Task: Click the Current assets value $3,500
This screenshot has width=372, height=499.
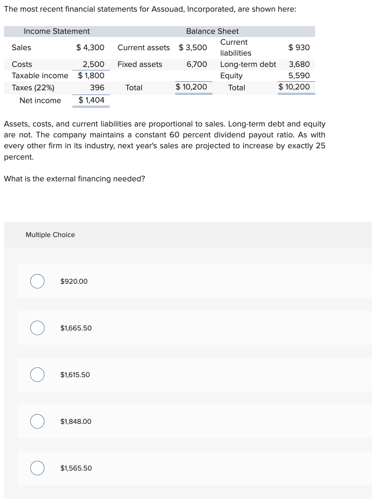Action: pos(193,47)
